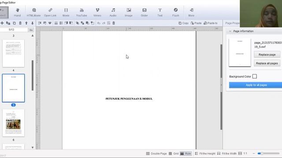
Task: Toggle the Grid display
Action: pos(174,154)
